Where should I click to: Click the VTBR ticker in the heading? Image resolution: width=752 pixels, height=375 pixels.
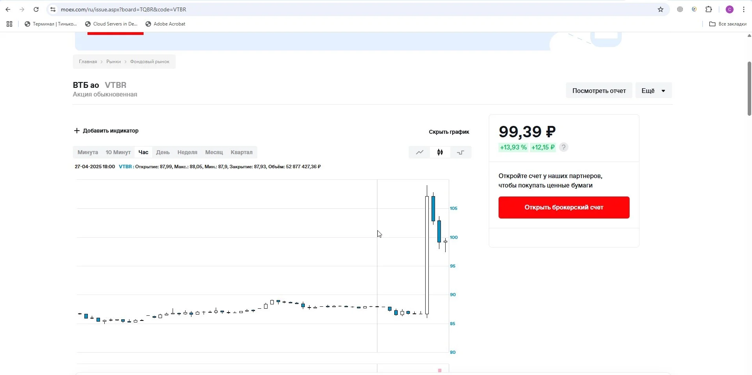click(115, 85)
